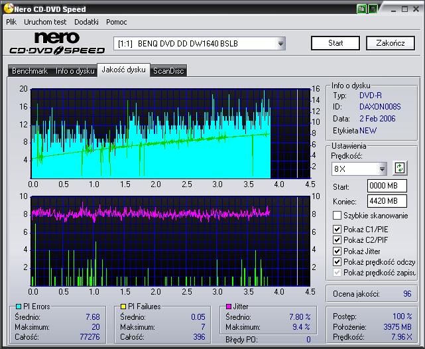The image size is (425, 349).
Task: Click the disc type DVD-R value
Action: coord(371,96)
